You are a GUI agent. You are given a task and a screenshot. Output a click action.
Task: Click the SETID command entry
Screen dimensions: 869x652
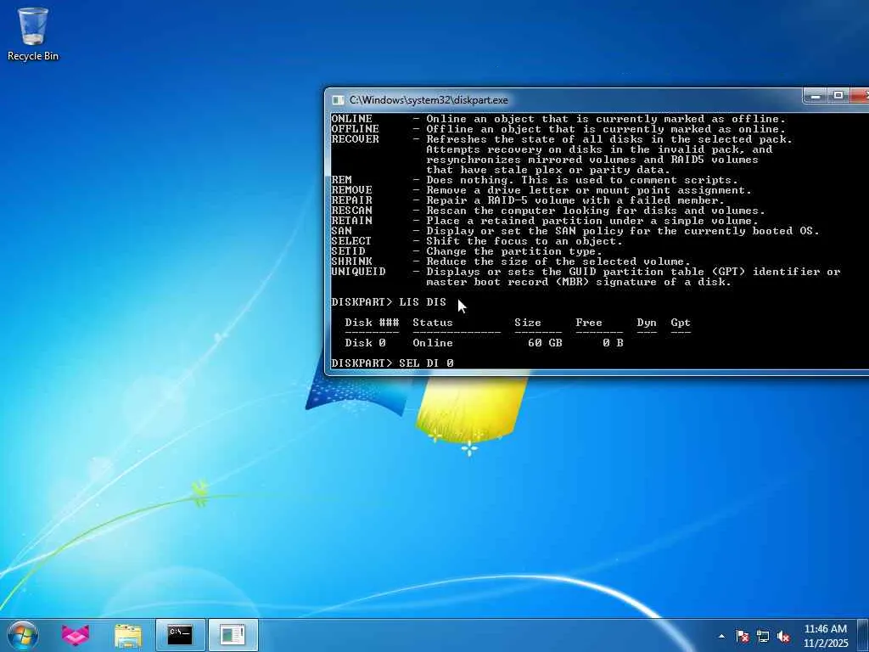[348, 251]
